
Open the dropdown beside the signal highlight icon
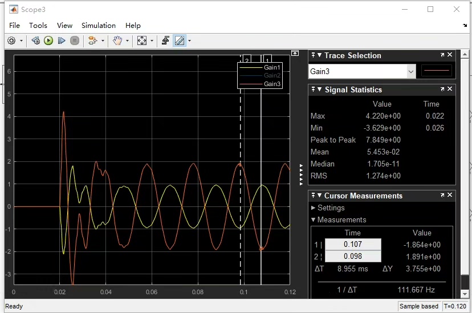pyautogui.click(x=103, y=40)
